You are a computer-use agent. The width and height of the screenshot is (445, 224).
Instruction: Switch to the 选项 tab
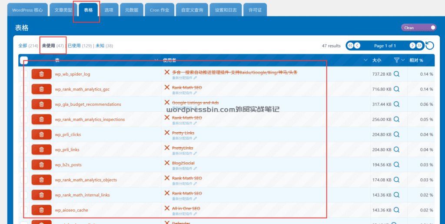pos(109,10)
